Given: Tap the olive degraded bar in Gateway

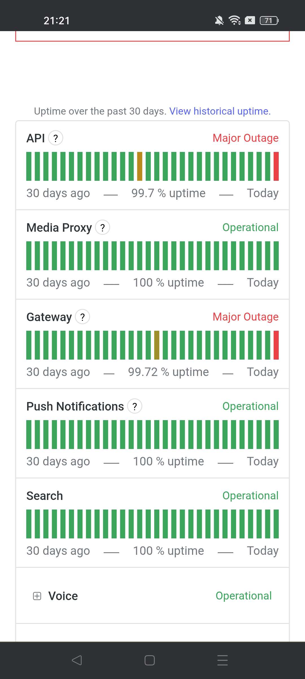Looking at the screenshot, I should point(157,345).
